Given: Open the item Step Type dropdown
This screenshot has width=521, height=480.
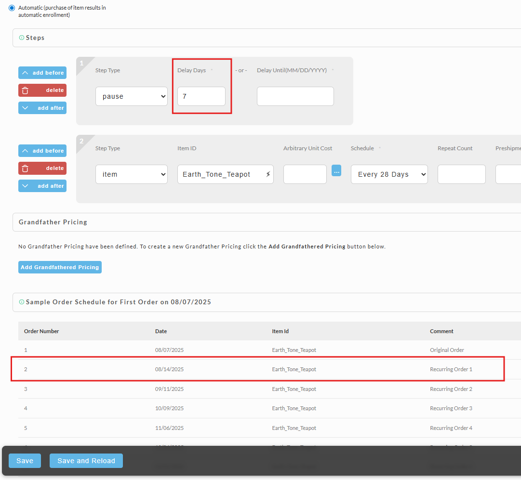Looking at the screenshot, I should [132, 174].
